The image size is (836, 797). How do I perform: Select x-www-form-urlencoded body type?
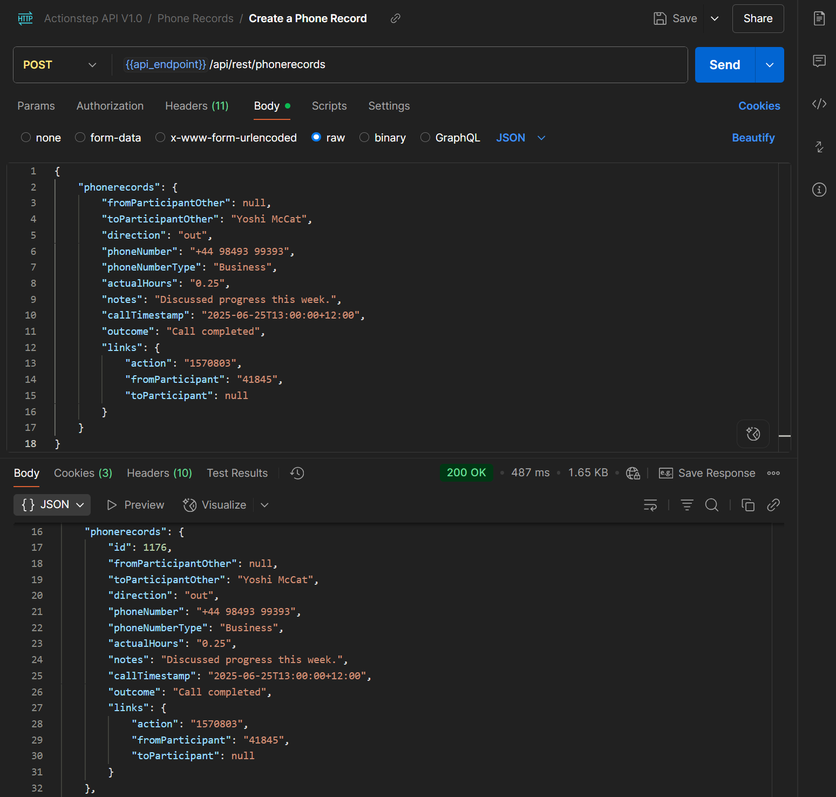(x=160, y=137)
